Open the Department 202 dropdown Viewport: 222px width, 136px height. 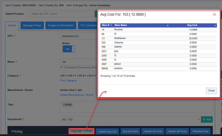(x=130, y=120)
